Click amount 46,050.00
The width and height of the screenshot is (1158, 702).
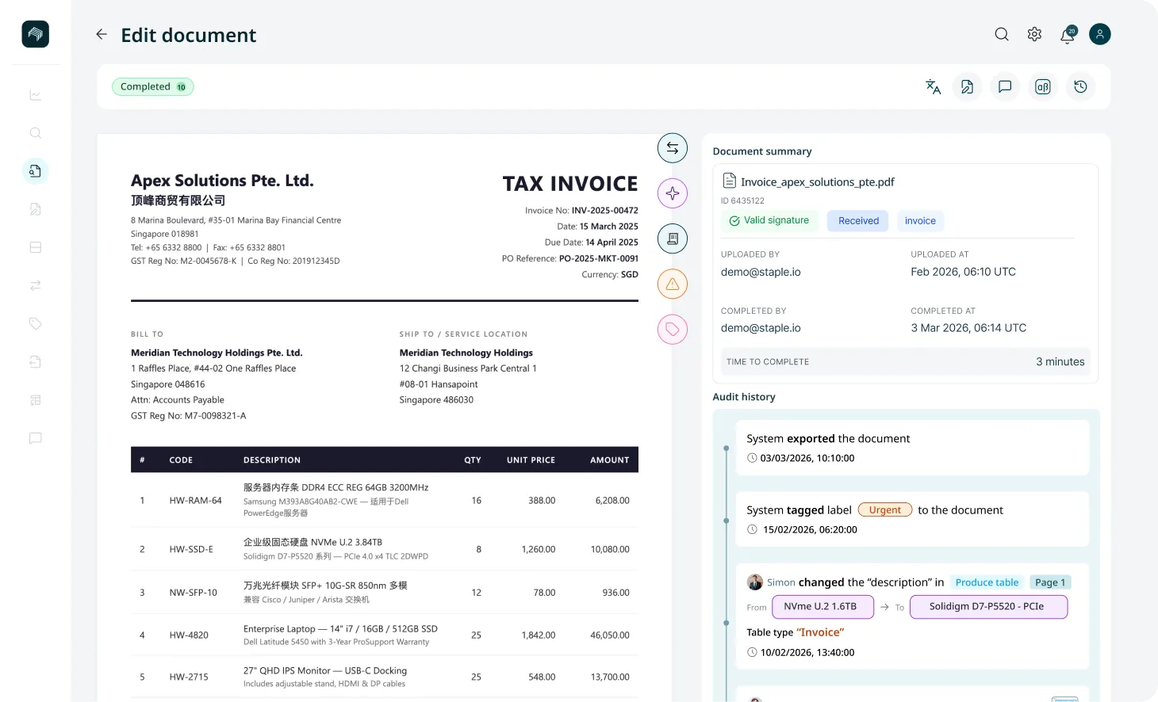pyautogui.click(x=610, y=635)
